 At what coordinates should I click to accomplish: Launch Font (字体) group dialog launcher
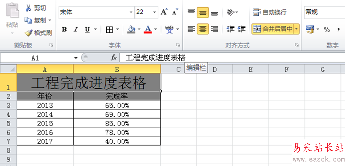tap(178, 45)
